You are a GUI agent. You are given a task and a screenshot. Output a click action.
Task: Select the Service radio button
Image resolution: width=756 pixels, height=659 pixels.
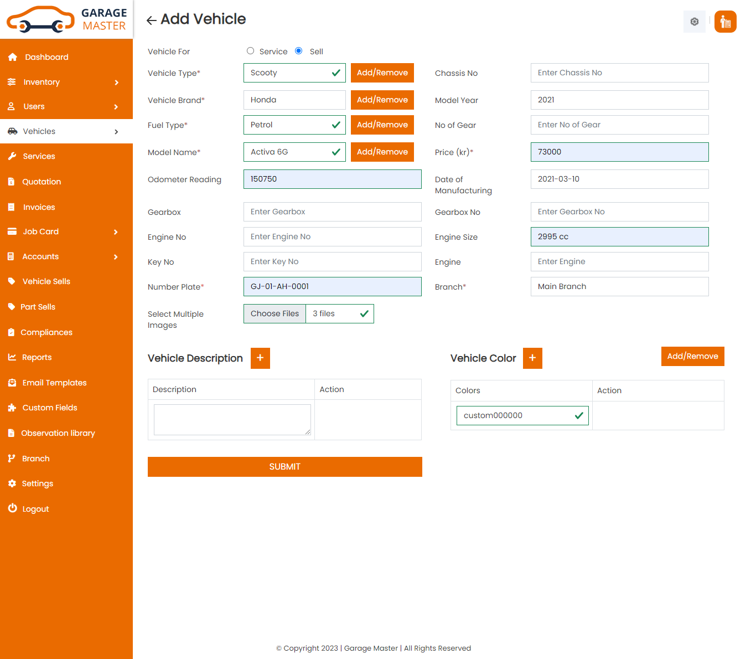(x=251, y=51)
